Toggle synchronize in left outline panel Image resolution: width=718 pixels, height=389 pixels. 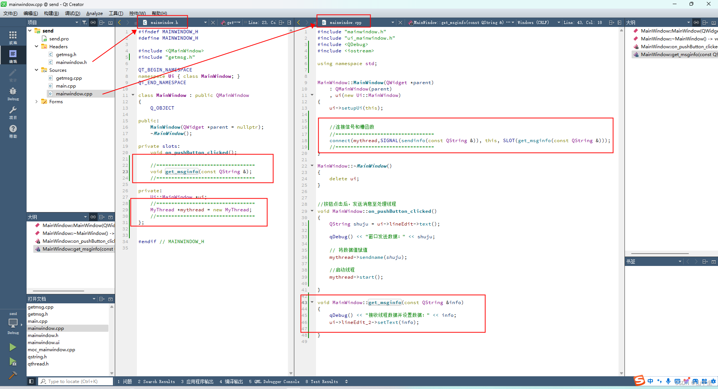(93, 217)
